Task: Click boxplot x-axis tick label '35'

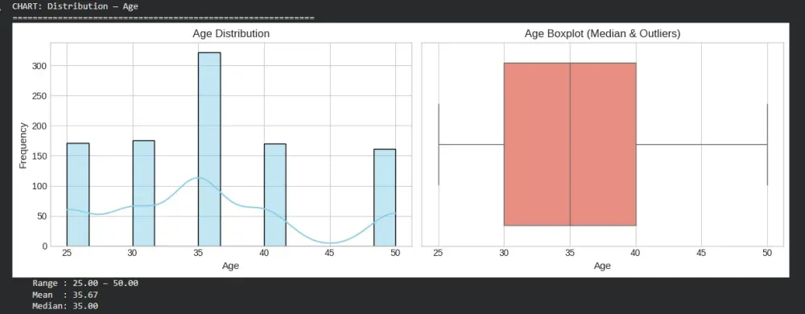Action: 570,253
